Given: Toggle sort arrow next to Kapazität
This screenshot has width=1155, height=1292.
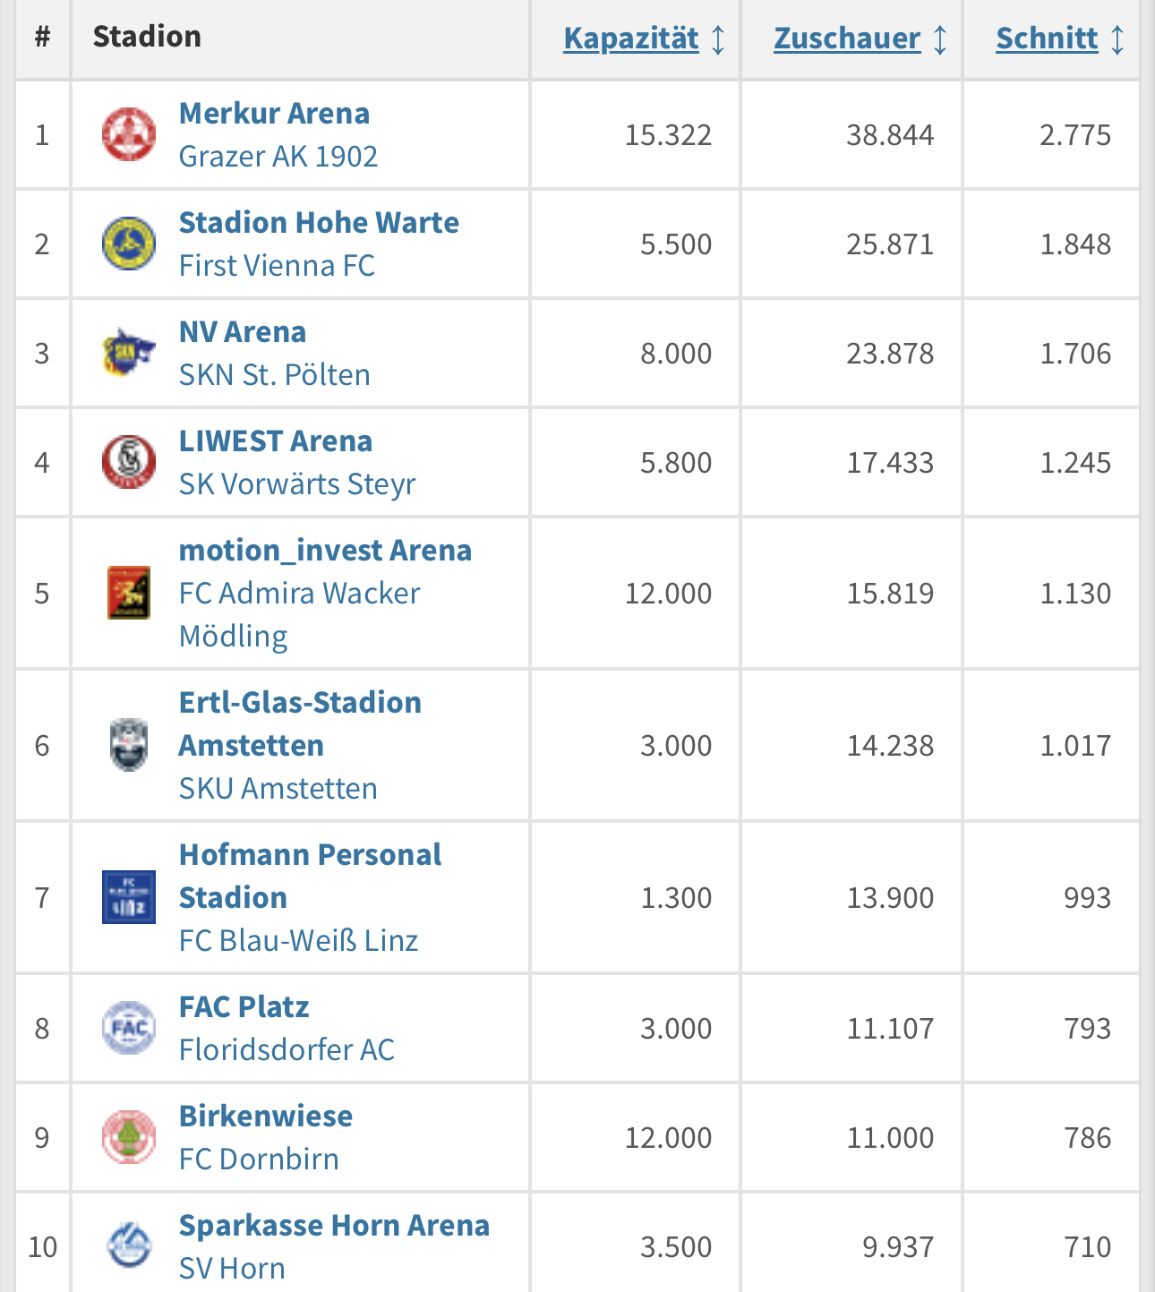Looking at the screenshot, I should coord(718,39).
